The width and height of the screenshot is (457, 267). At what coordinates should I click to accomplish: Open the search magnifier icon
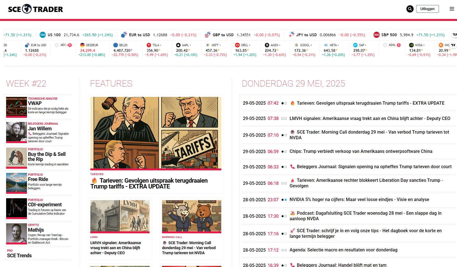410,9
